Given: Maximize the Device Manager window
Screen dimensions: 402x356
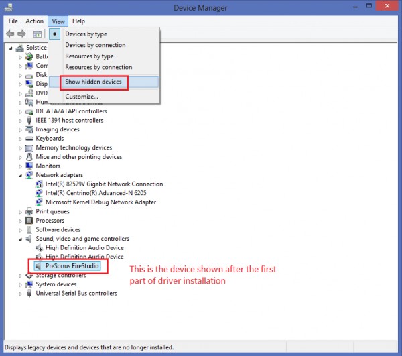Looking at the screenshot, I should coord(369,6).
